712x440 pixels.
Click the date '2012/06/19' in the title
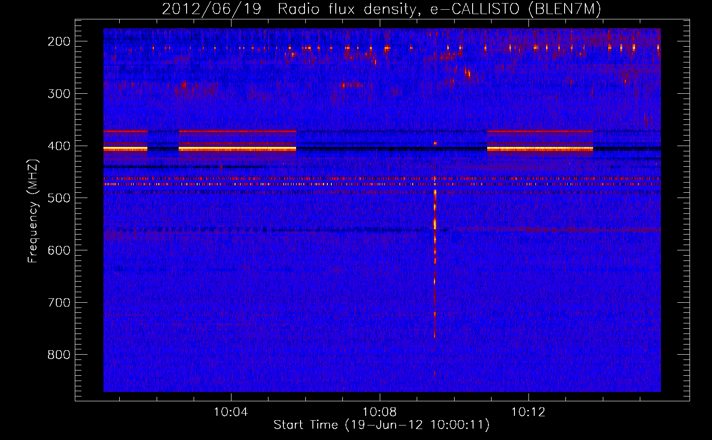click(211, 9)
